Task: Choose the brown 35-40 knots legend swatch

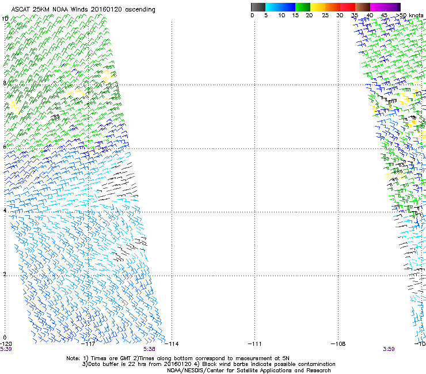Action: (x=363, y=7)
